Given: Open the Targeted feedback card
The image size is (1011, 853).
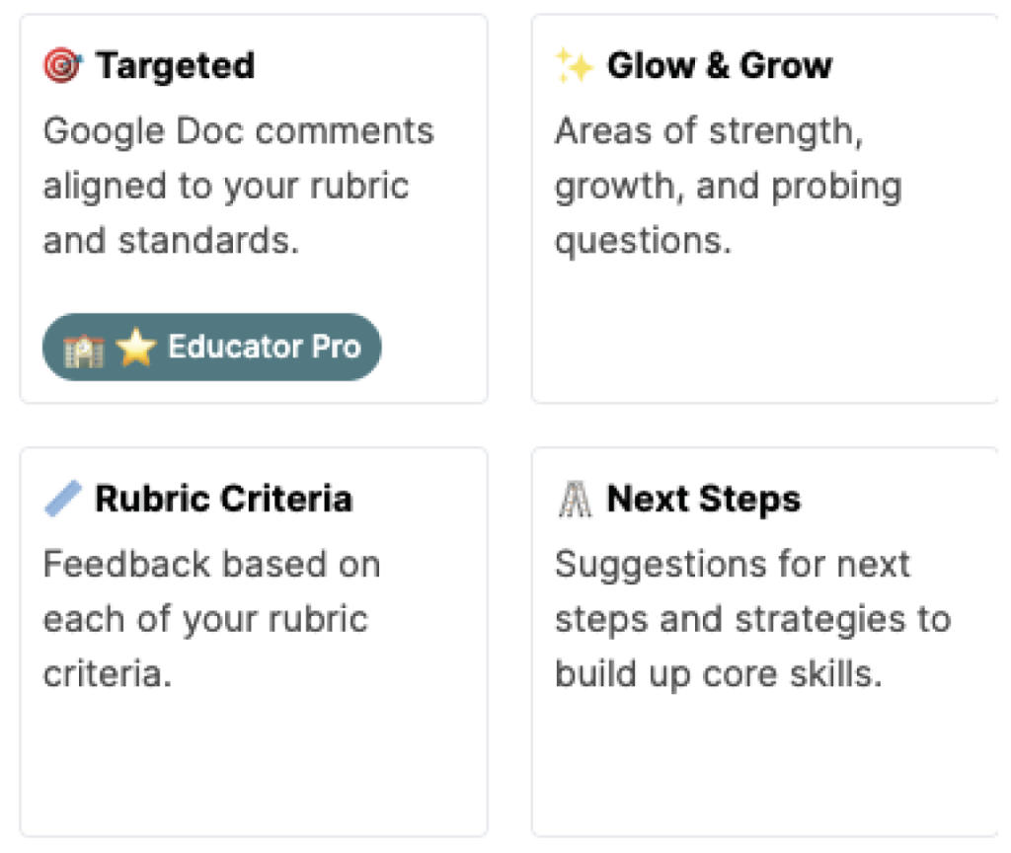Looking at the screenshot, I should 254,209.
